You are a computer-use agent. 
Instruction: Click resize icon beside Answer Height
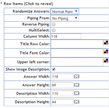point(77,85)
